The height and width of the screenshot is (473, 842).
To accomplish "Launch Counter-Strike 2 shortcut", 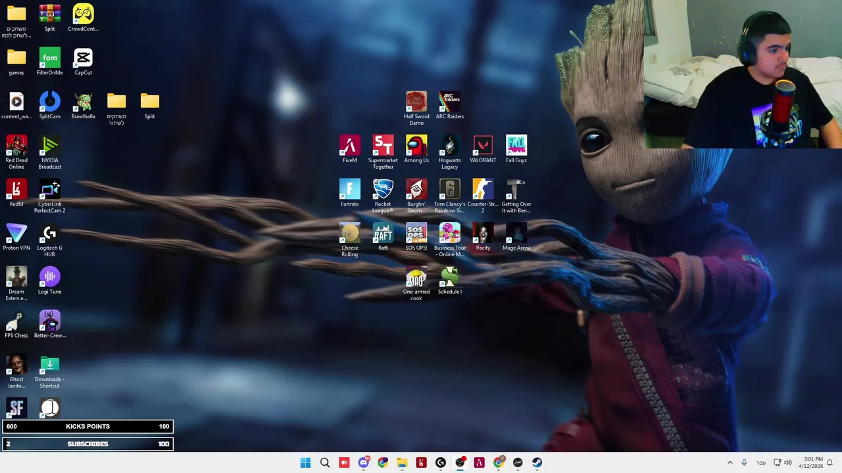I will click(483, 196).
